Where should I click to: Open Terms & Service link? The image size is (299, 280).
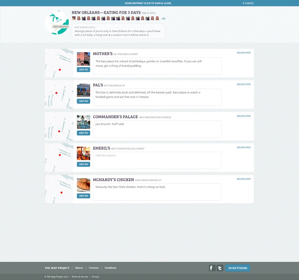click(80, 277)
